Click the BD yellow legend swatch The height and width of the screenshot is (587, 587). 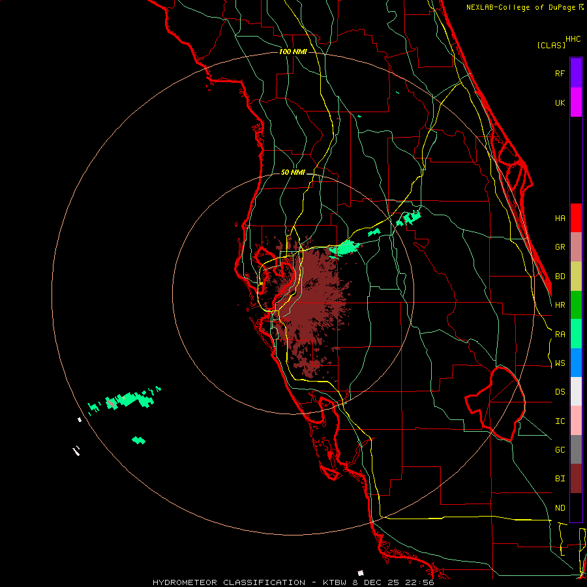pos(576,276)
